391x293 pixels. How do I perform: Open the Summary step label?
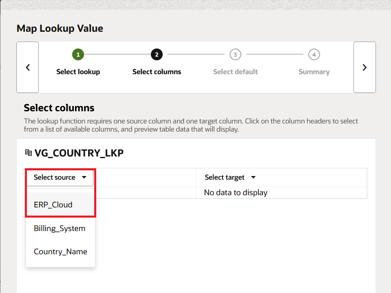[314, 72]
